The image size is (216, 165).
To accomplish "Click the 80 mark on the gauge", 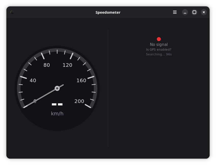I will point(47,65).
